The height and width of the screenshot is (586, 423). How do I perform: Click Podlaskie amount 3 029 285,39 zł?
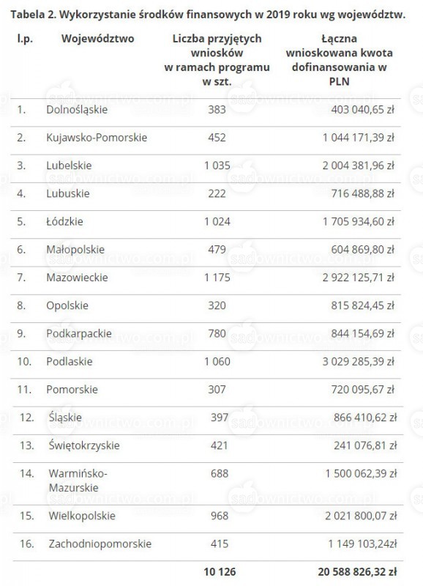click(359, 361)
